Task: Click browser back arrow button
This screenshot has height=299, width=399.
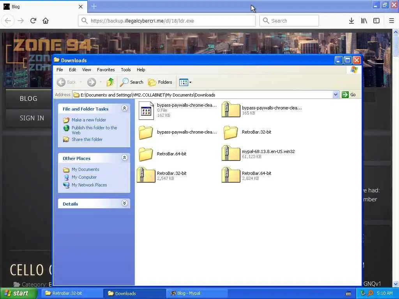Action: point(8,21)
